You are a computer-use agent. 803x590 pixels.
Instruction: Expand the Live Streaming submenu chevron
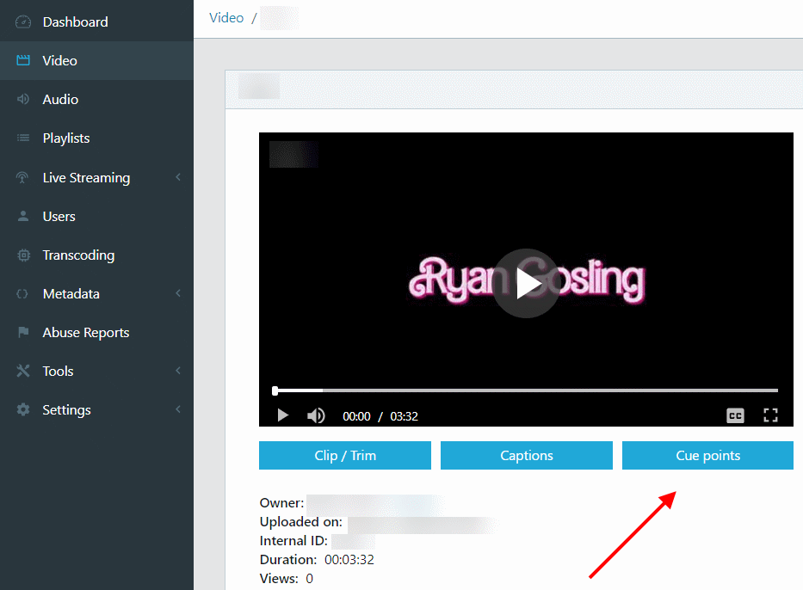178,177
